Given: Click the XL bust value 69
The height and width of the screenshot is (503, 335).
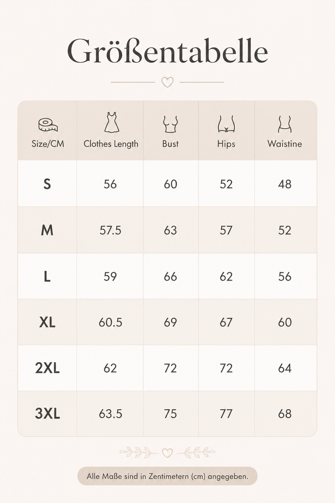Looking at the screenshot, I should click(170, 322).
